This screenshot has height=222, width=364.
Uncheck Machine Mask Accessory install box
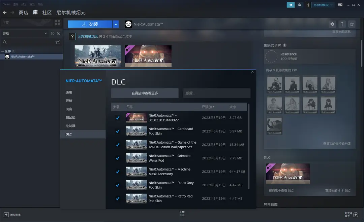[118, 172]
